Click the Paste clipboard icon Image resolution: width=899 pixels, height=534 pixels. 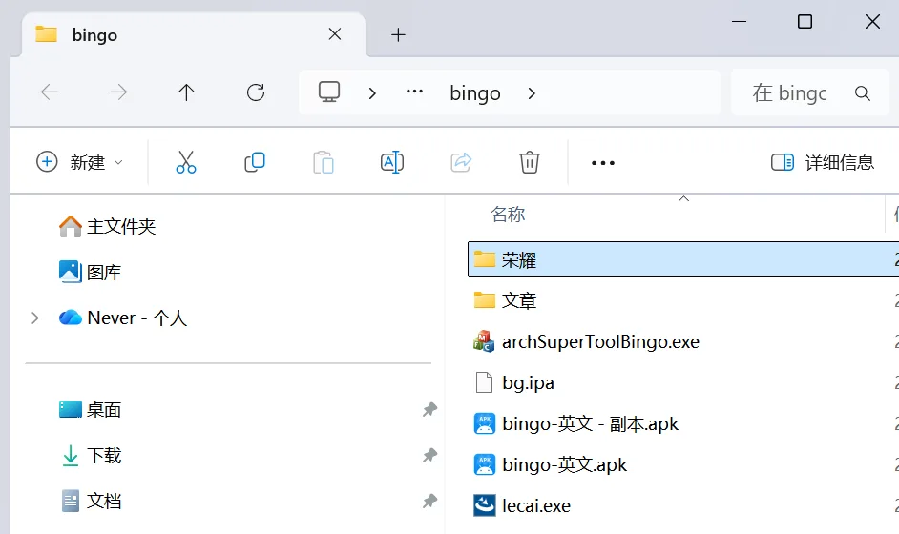pos(324,162)
